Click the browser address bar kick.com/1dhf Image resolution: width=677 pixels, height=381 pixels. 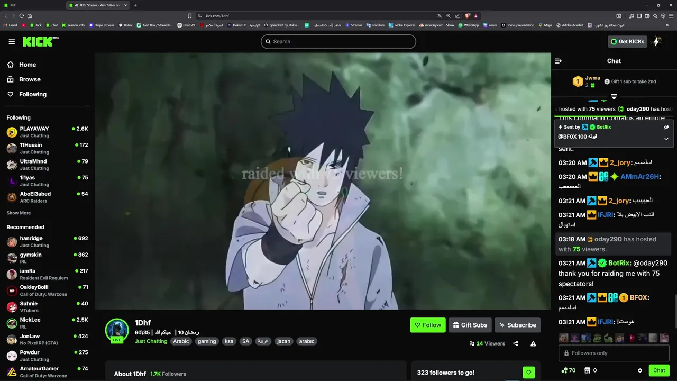317,16
